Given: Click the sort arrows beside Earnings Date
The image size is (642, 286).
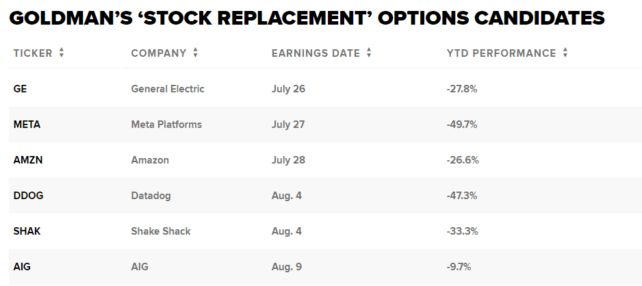Looking at the screenshot, I should (369, 53).
